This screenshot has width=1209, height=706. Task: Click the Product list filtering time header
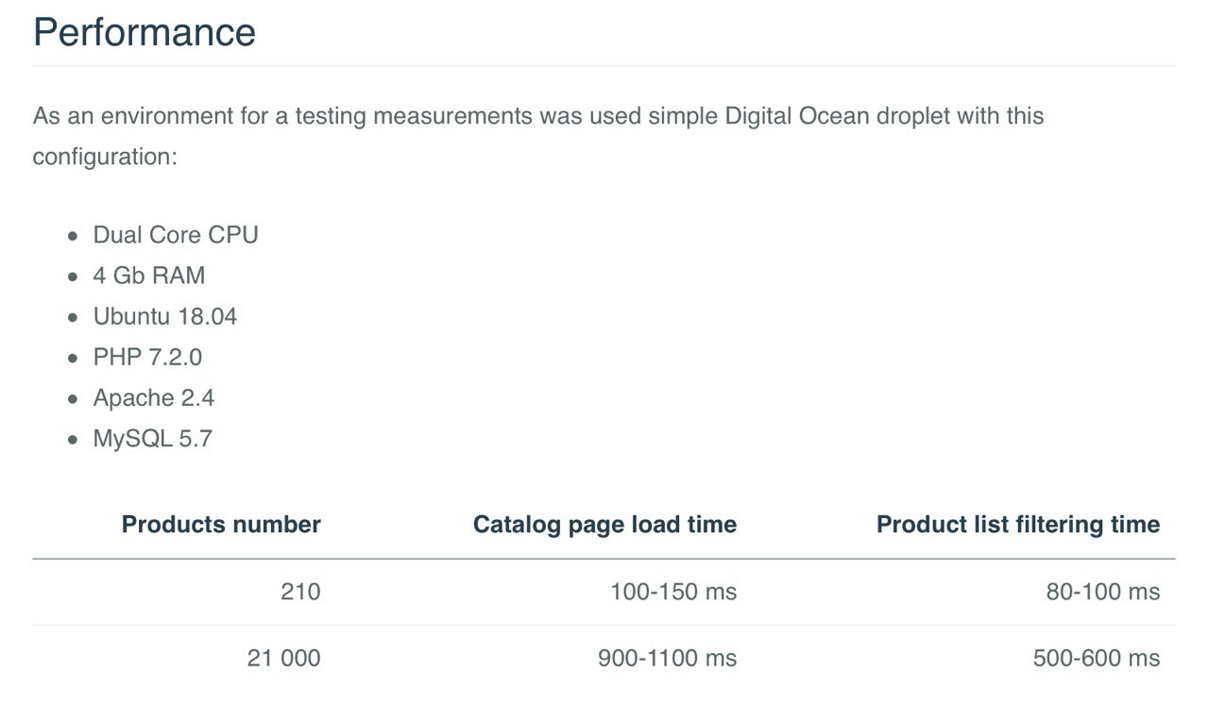click(1018, 525)
